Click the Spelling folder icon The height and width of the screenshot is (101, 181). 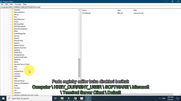tap(12, 50)
